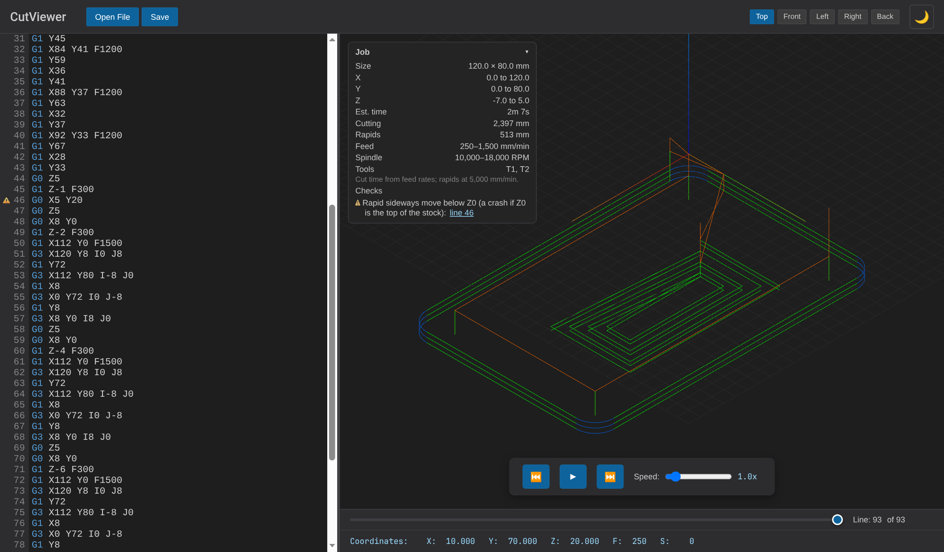Jump to line 46 link
Viewport: 944px width, 552px height.
tap(461, 213)
